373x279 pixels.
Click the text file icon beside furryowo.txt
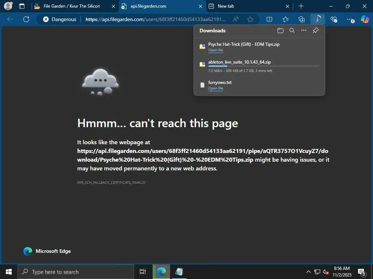coord(203,85)
